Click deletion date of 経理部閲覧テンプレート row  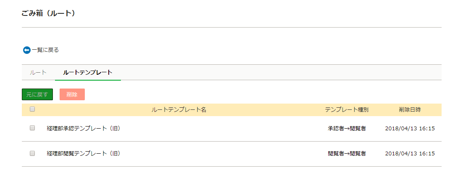point(410,154)
